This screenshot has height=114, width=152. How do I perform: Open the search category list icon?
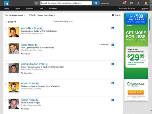[x=37, y=3]
